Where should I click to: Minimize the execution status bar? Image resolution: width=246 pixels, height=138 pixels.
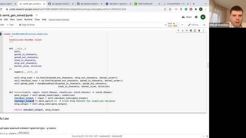coord(203,136)
